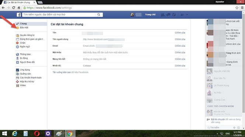Focus the Facebook search field

[59, 14]
